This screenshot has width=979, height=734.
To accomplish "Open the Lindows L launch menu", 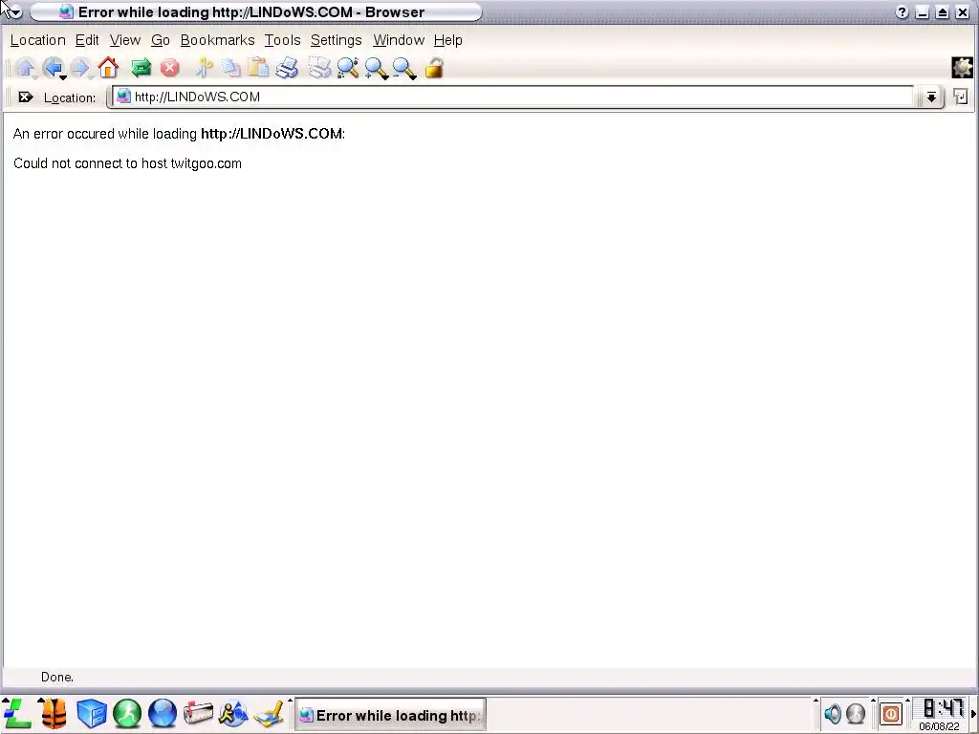I will point(17,713).
